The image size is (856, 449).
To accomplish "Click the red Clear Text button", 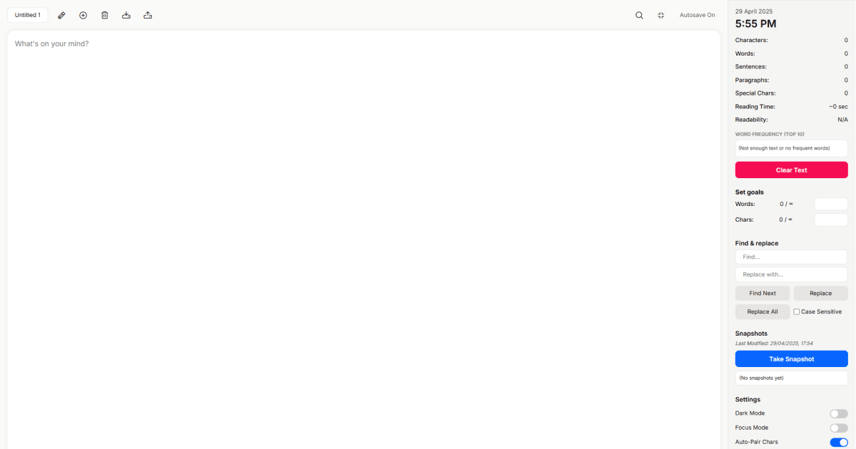I will tap(791, 170).
